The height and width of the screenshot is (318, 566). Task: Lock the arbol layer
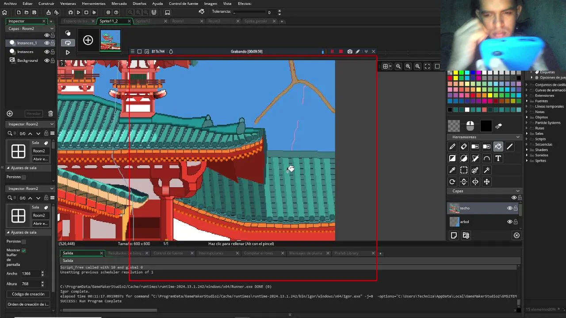pyautogui.click(x=515, y=222)
